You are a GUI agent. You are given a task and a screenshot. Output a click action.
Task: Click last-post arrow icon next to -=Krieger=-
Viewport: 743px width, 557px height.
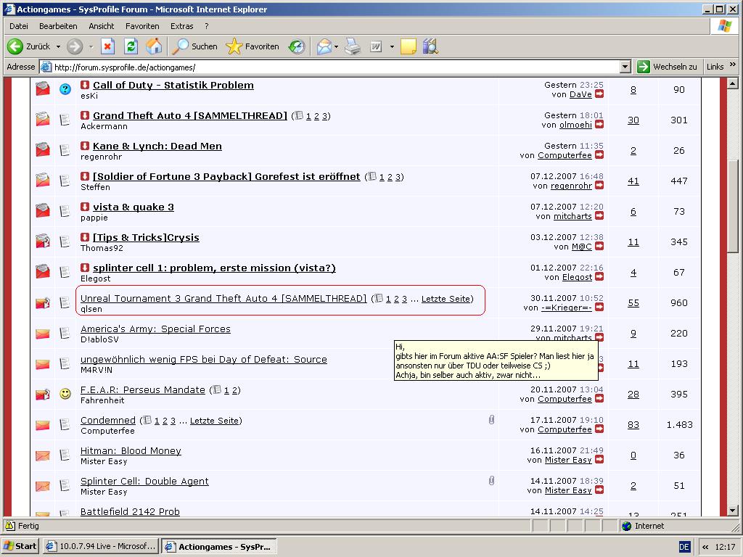coord(599,308)
